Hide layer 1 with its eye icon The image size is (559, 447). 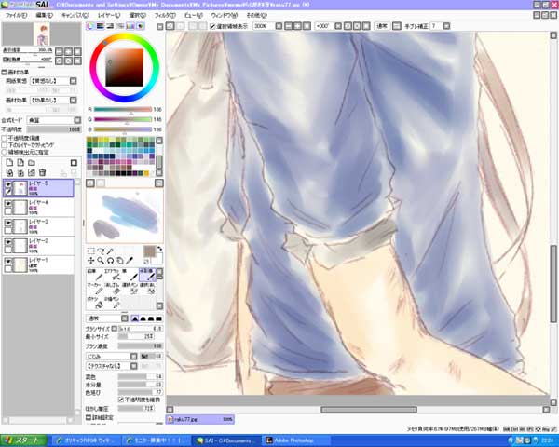click(7, 262)
